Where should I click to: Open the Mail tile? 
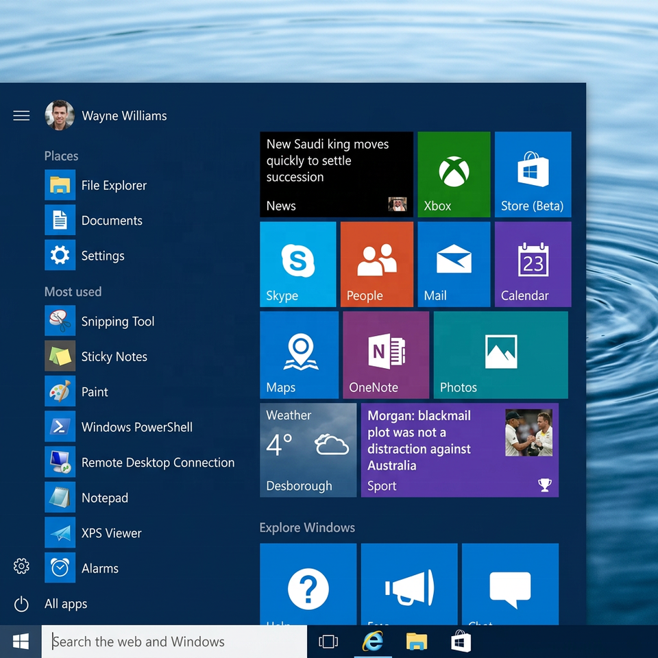[x=454, y=264]
